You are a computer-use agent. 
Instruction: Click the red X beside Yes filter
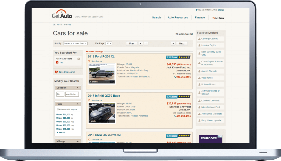(x=57, y=62)
